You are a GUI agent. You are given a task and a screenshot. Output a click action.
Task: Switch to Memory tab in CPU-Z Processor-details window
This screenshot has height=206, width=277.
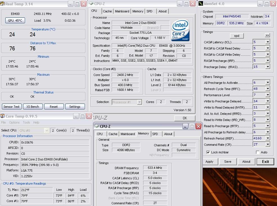138,11
